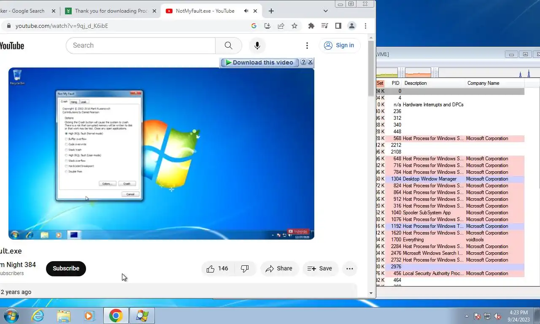This screenshot has height=324, width=540.
Task: Open Windows Media Player on taskbar
Action: coord(89,316)
